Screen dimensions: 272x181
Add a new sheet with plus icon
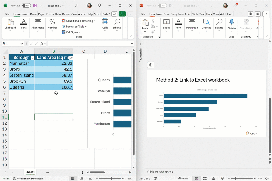point(48,172)
